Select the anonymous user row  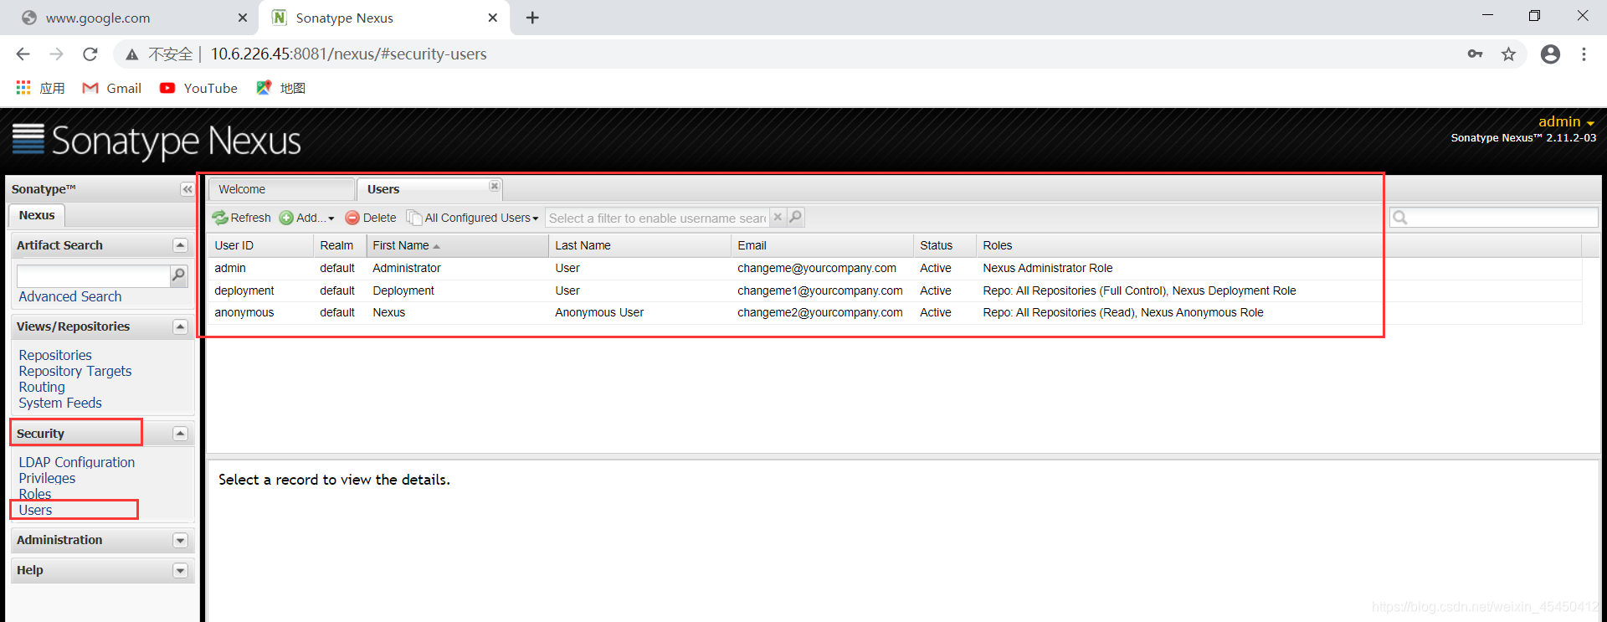click(895, 312)
